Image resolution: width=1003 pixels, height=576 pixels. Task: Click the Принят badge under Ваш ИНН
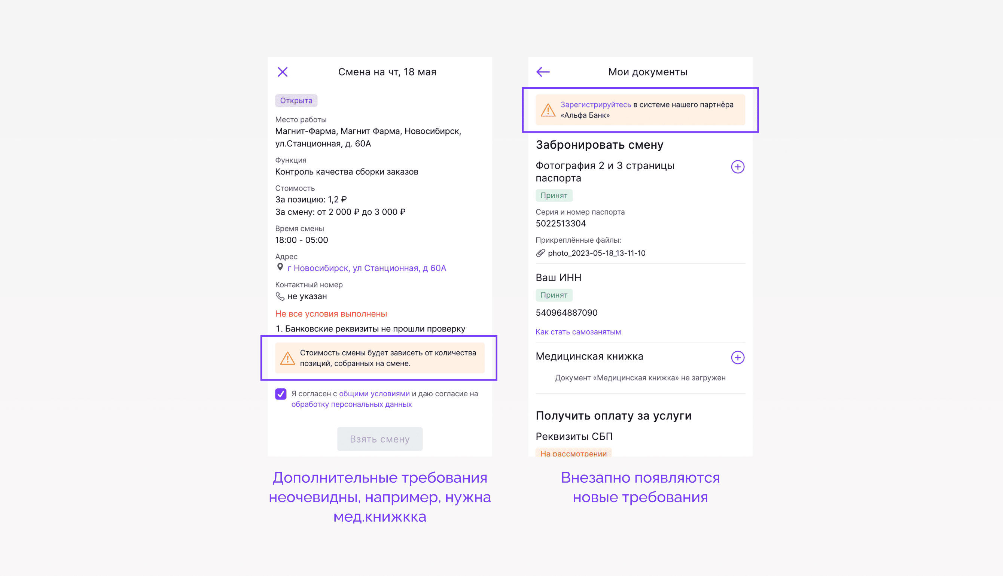(554, 295)
